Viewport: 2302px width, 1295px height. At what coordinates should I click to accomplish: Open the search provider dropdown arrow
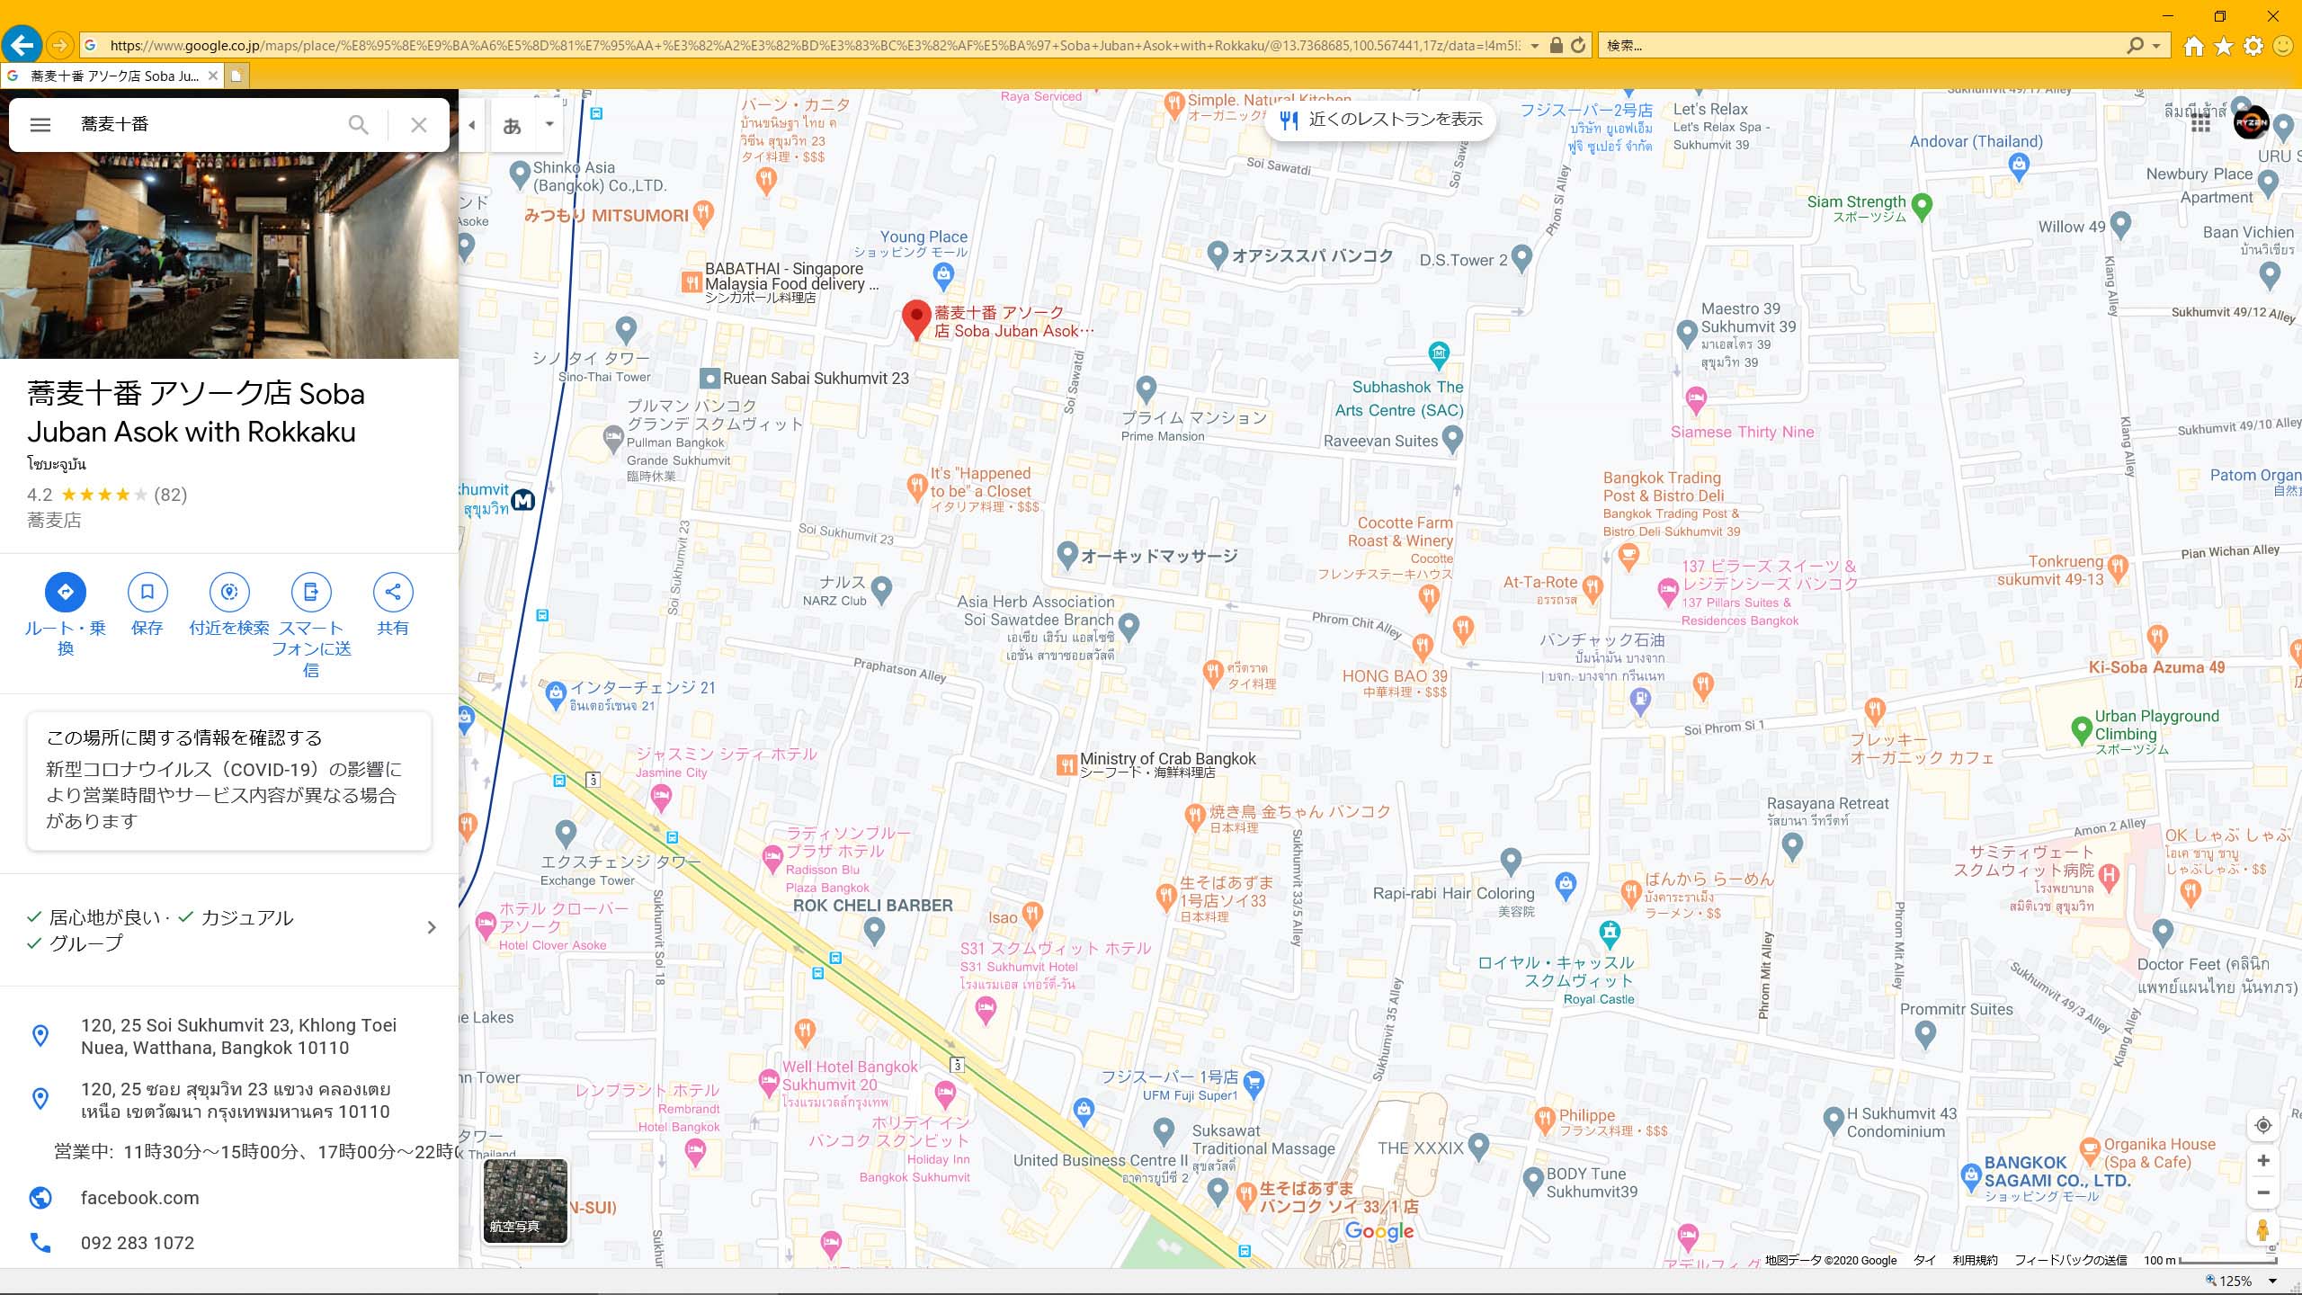(x=2156, y=45)
